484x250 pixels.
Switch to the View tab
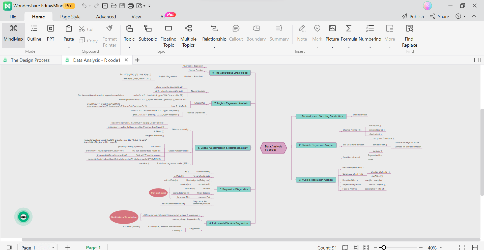136,17
